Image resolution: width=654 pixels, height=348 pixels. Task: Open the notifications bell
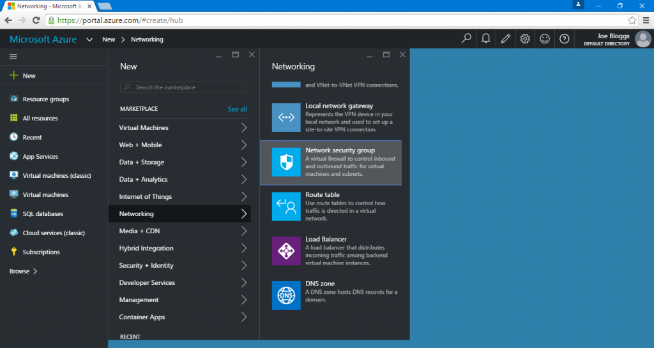pos(486,39)
